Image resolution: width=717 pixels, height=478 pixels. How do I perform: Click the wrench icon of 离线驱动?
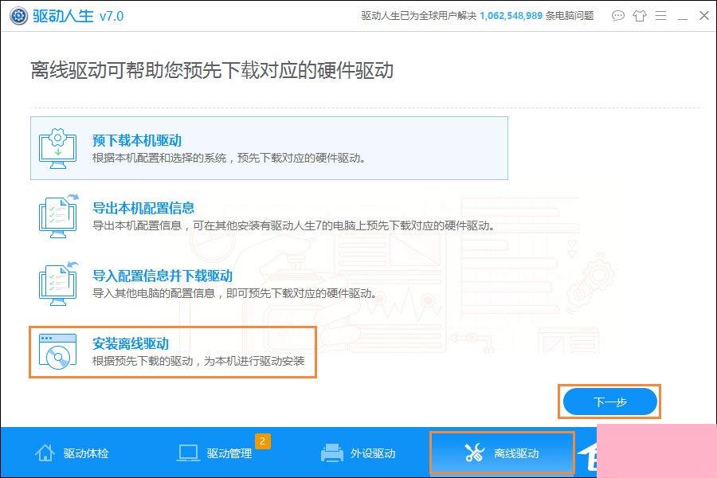pos(474,453)
